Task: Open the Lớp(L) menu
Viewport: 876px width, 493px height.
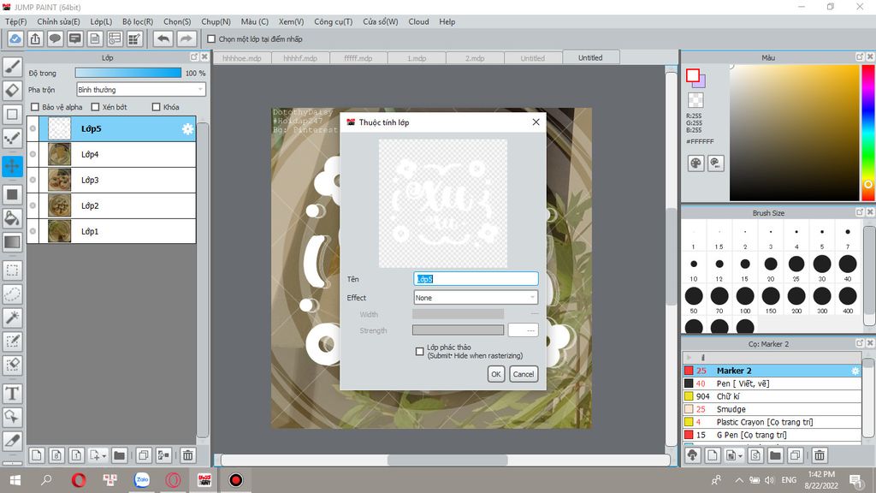Action: pos(101,21)
